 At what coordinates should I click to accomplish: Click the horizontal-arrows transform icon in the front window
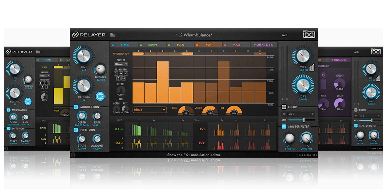coord(121,73)
